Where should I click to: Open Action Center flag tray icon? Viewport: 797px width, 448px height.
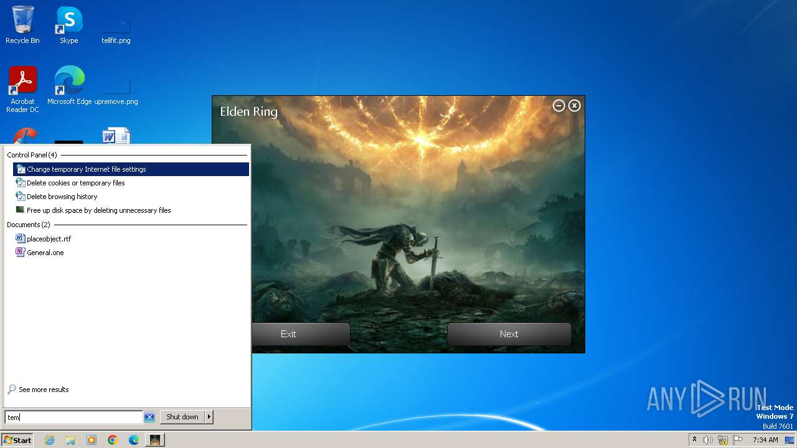pyautogui.click(x=738, y=440)
